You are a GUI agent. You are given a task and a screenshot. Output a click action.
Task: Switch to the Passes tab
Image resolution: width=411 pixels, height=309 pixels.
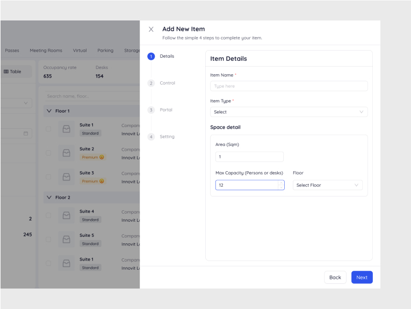click(x=12, y=51)
